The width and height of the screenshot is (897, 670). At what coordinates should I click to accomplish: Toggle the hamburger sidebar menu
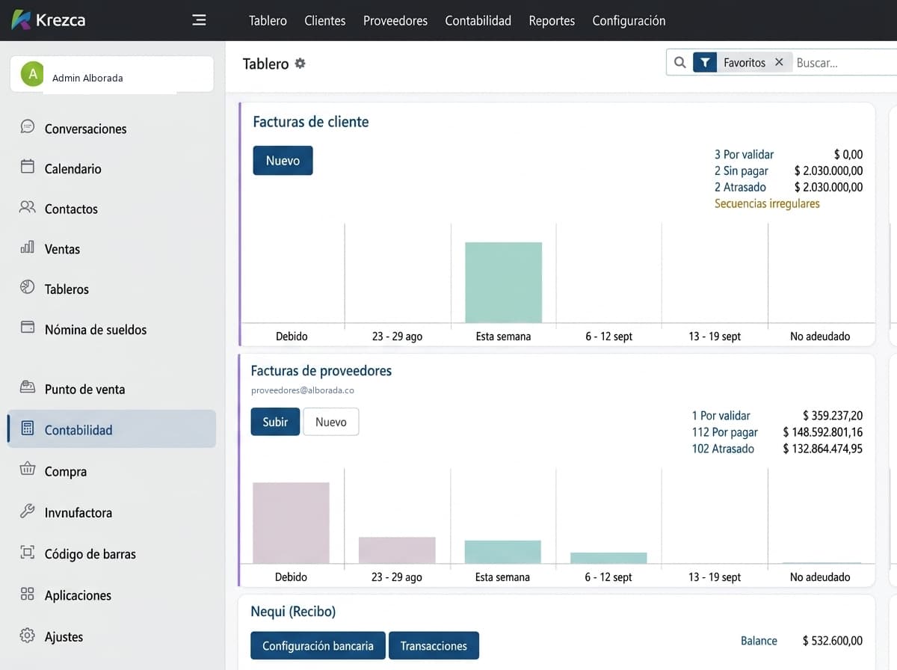[x=199, y=20]
